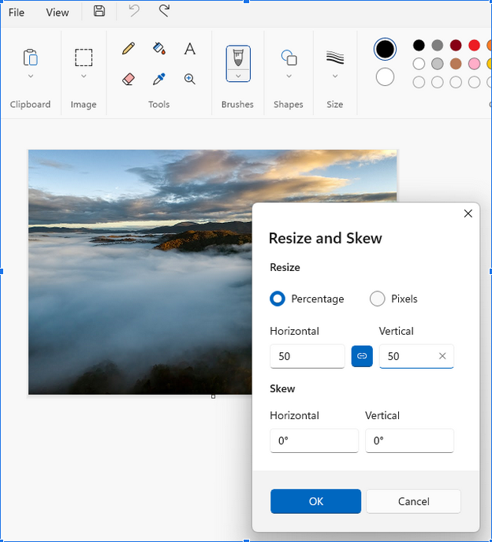Click the Undo arrow icon
This screenshot has height=542, width=492.
pos(134,11)
